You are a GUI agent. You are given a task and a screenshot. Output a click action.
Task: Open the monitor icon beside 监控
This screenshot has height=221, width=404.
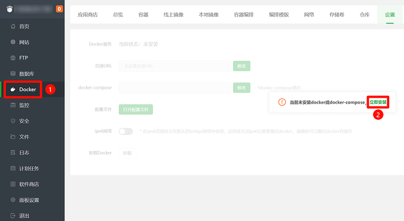coord(13,105)
